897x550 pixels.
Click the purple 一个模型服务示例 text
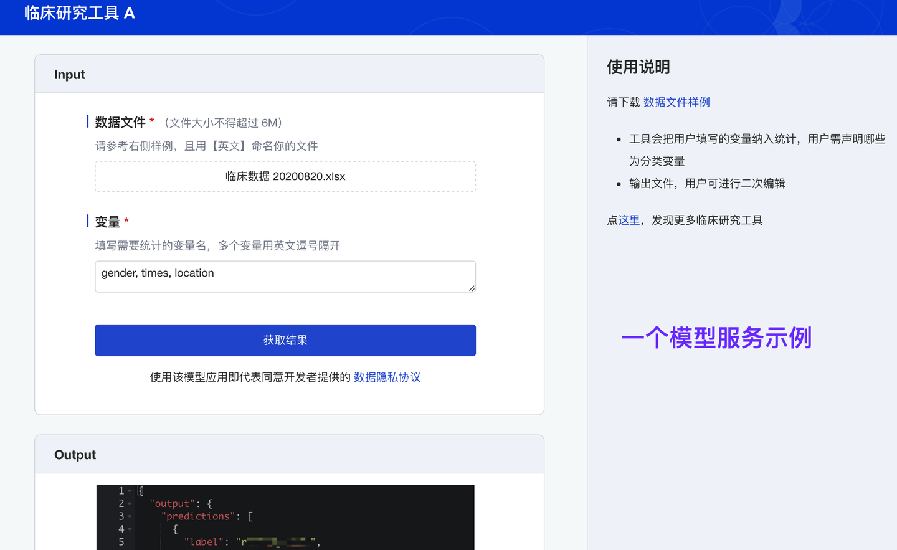(x=716, y=338)
